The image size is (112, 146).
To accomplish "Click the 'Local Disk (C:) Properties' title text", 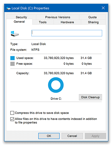I will [x=30, y=8].
